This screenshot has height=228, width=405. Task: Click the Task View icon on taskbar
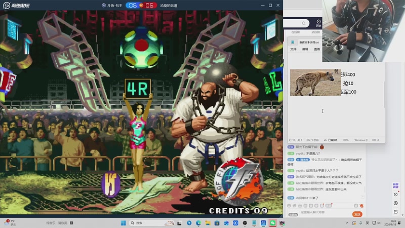180,223
